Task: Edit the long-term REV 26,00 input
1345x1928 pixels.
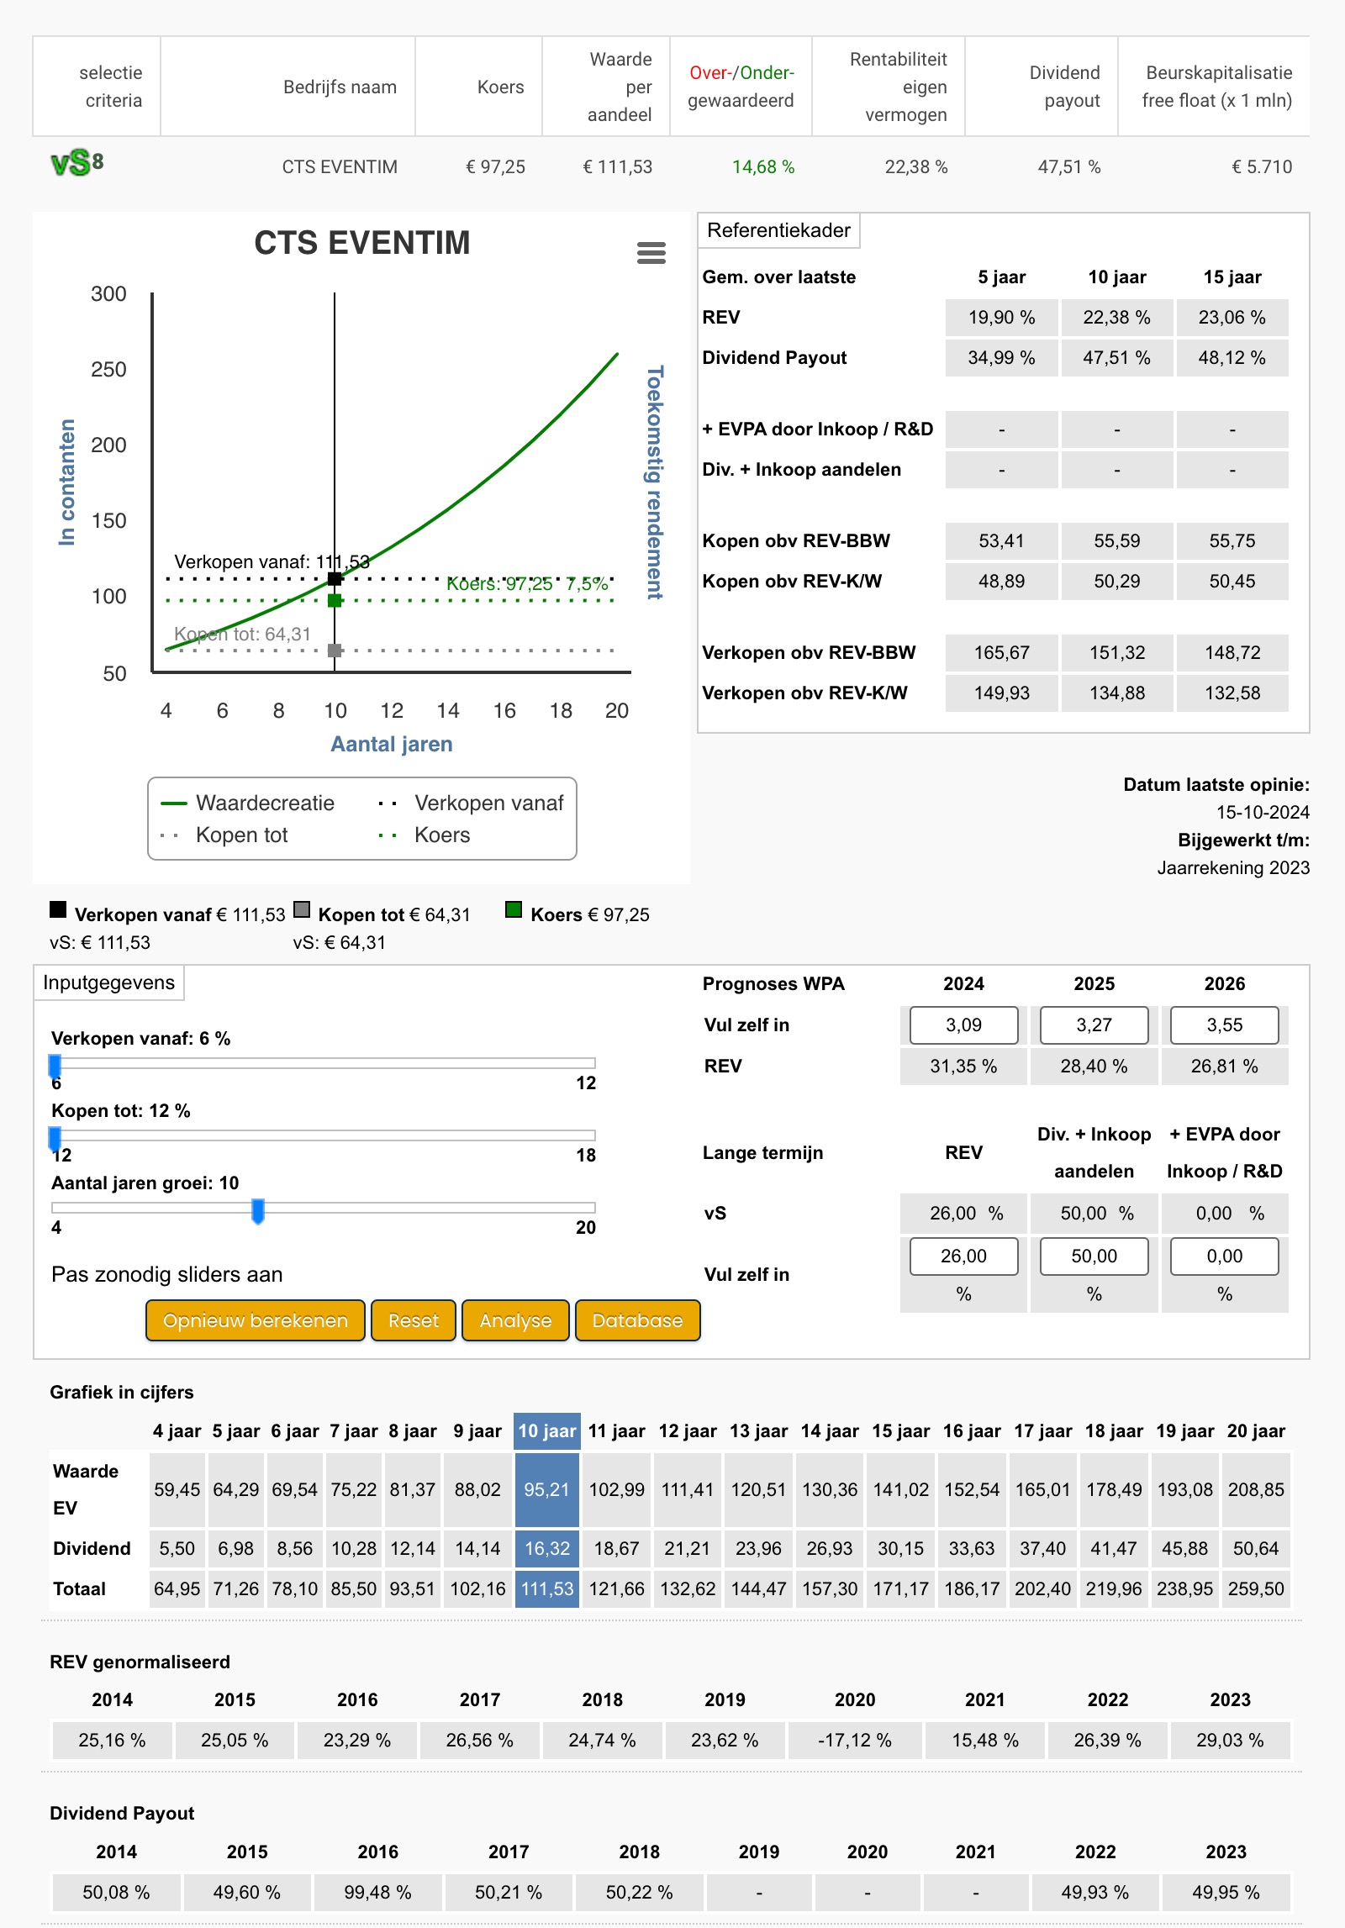Action: click(x=963, y=1256)
